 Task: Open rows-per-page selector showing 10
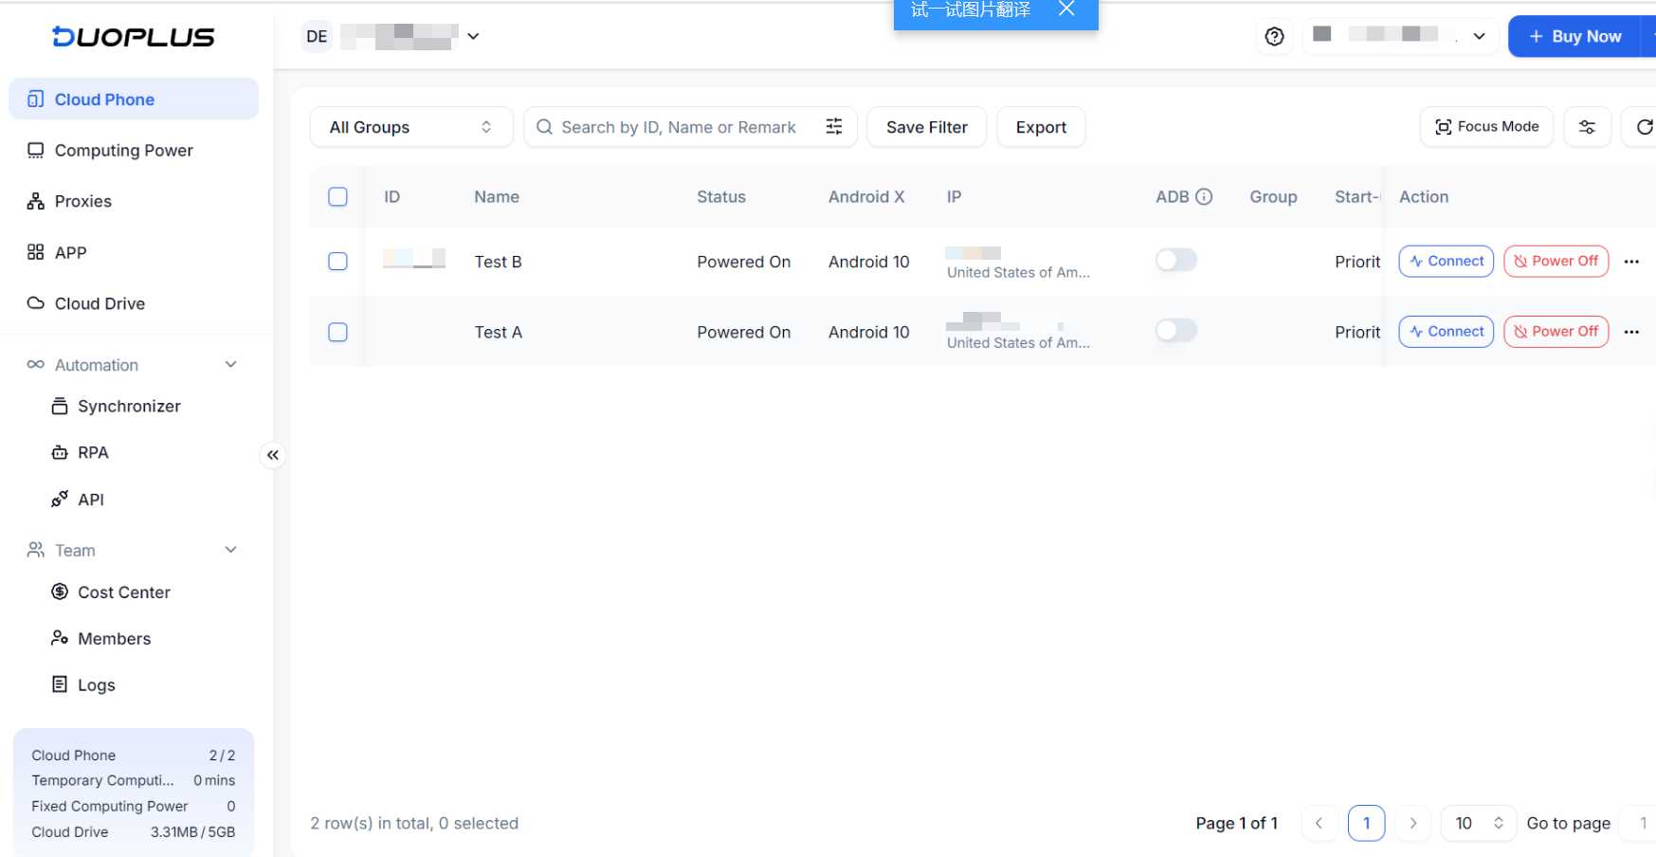1478,823
